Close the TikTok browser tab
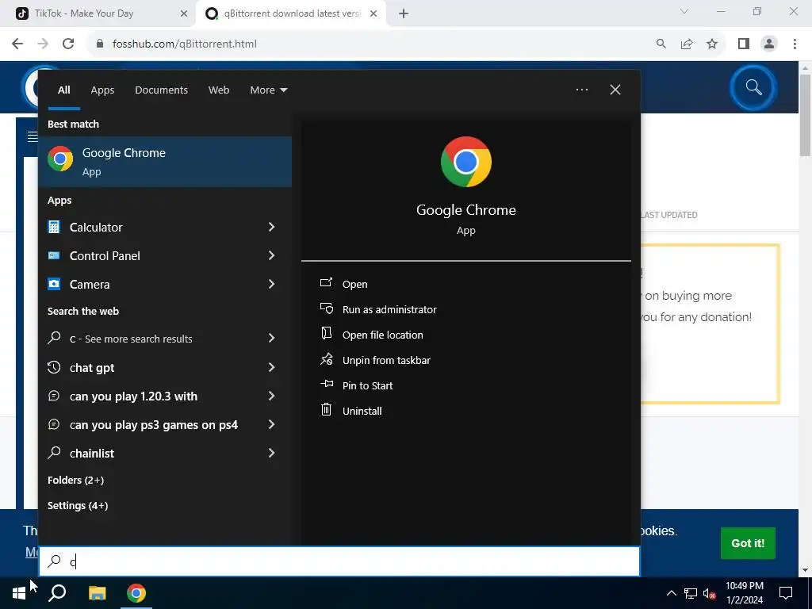This screenshot has width=812, height=609. click(183, 14)
